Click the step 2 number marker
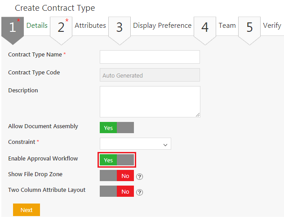Screen dimensions: 284x221 tap(61, 28)
